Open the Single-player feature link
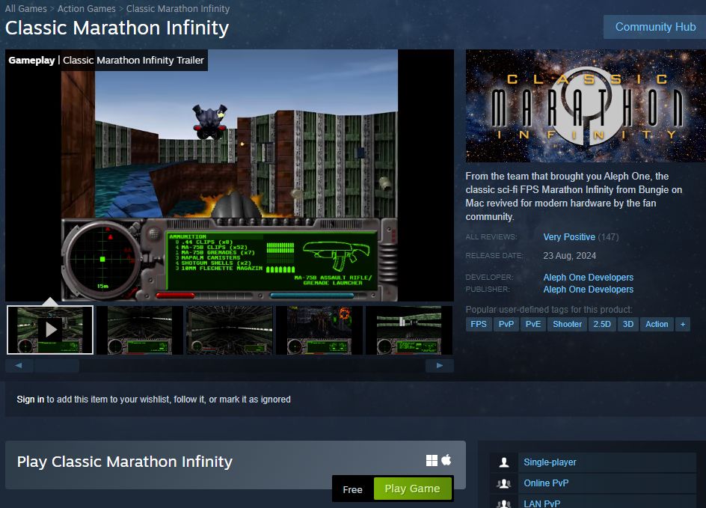The height and width of the screenshot is (508, 706). 550,462
